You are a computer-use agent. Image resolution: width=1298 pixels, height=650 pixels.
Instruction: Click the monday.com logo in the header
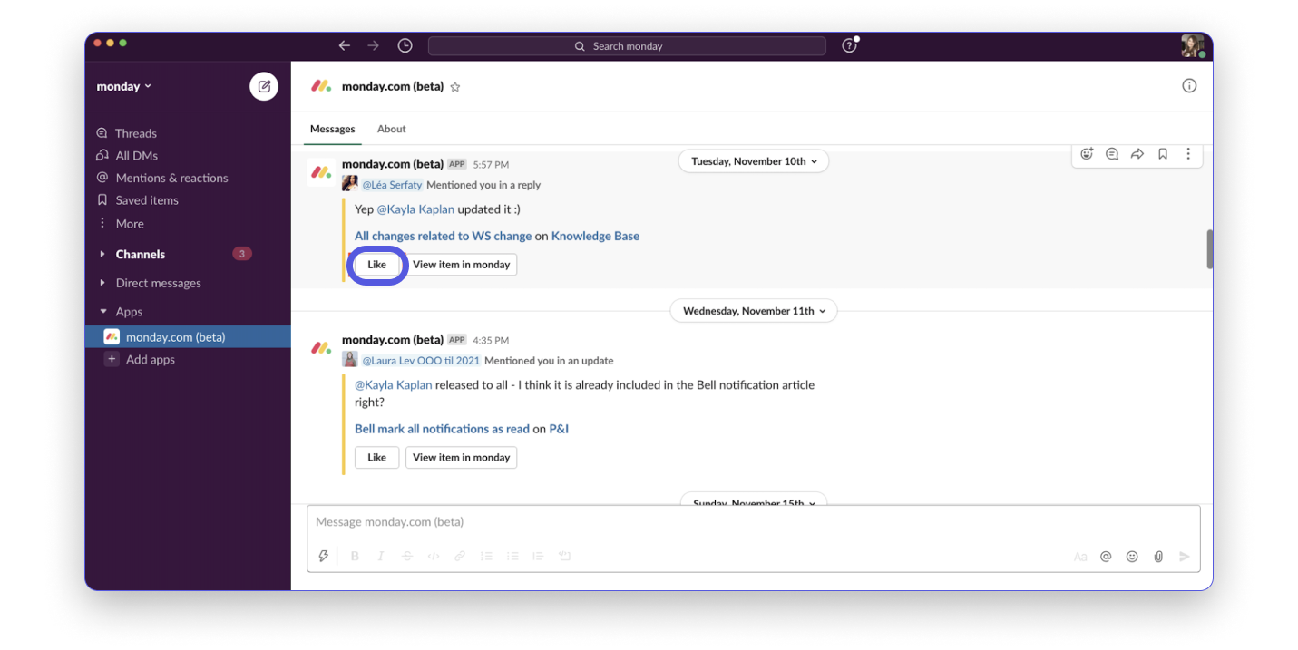[321, 86]
